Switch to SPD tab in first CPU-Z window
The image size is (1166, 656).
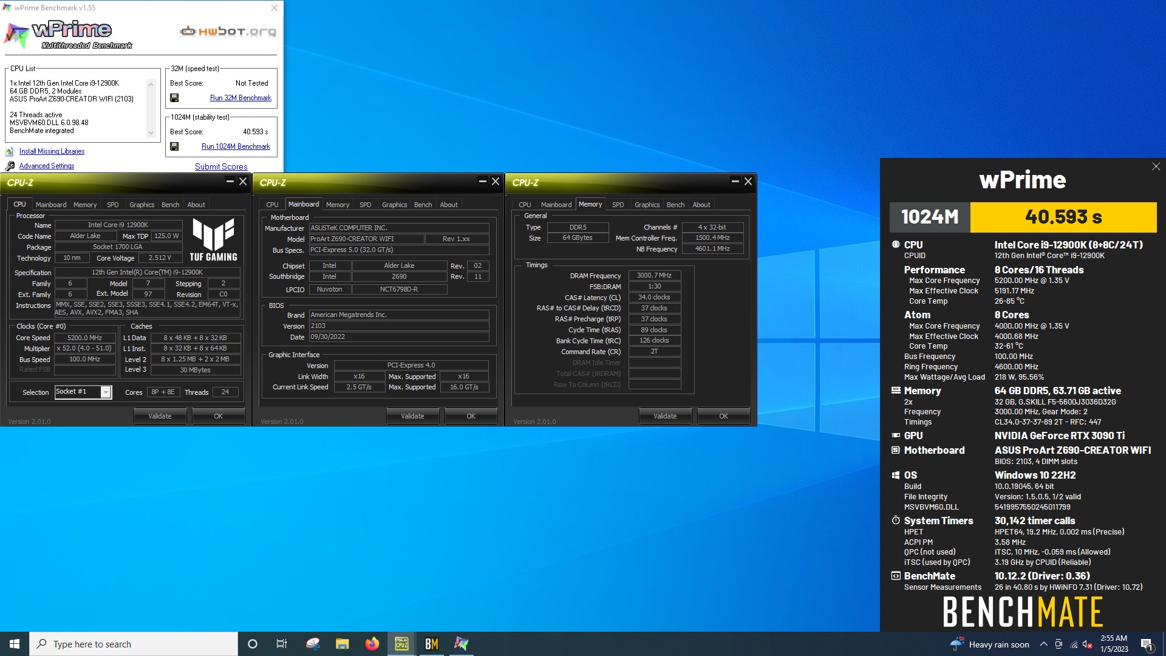coord(113,205)
